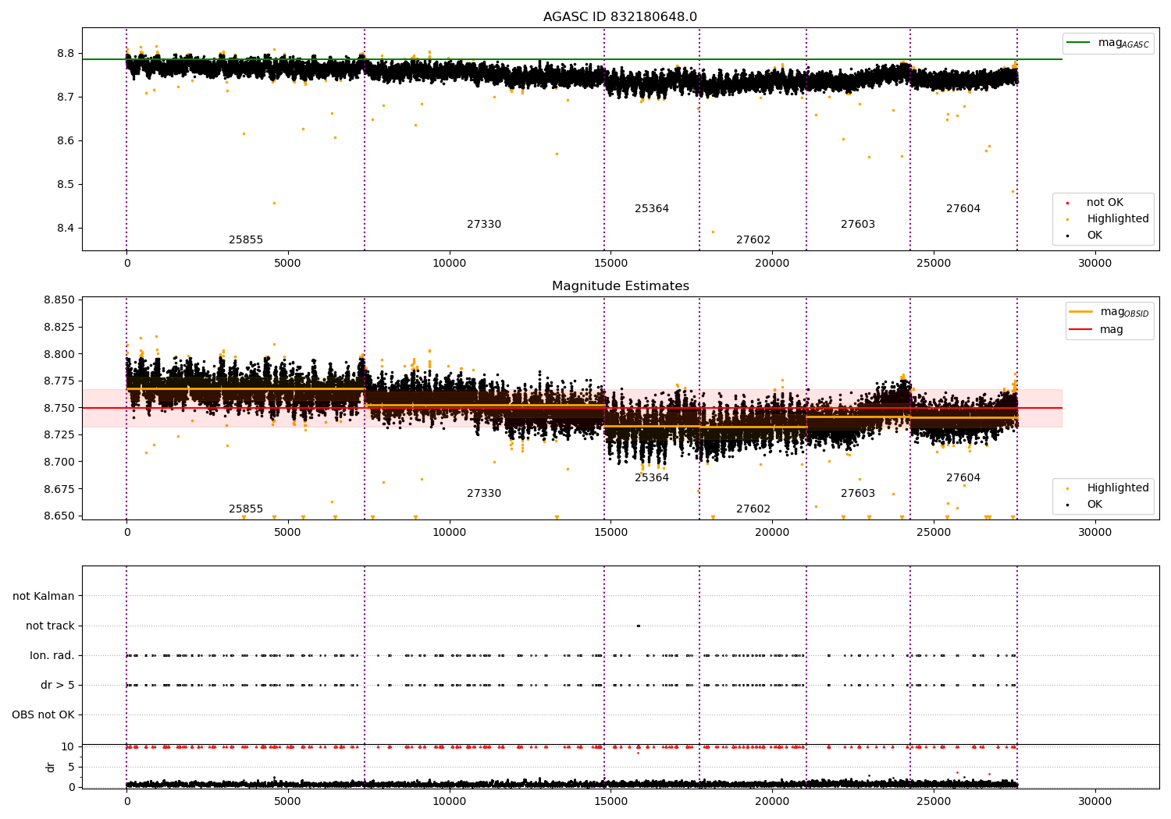Viewport: 1171px width, 819px height.
Task: Click the orange mag OBSID legend line sample
Action: tap(1081, 312)
